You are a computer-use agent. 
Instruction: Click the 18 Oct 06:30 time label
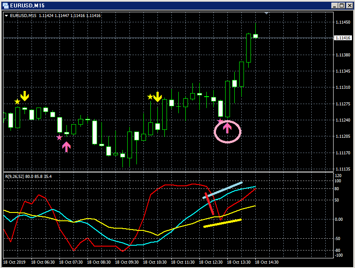[x=43, y=262]
